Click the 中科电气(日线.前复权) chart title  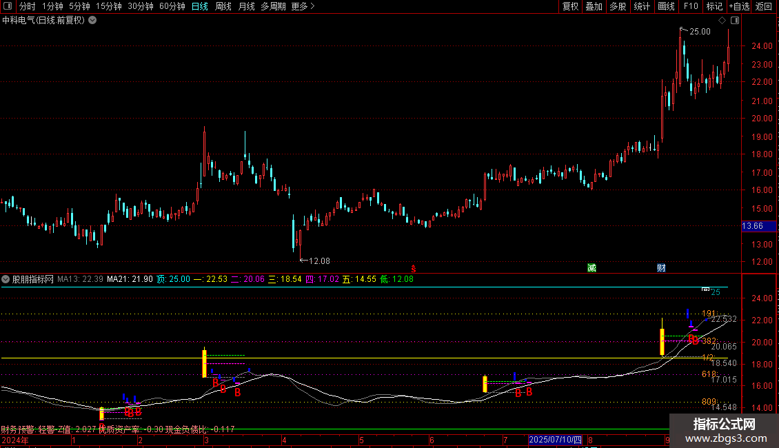[x=43, y=21]
